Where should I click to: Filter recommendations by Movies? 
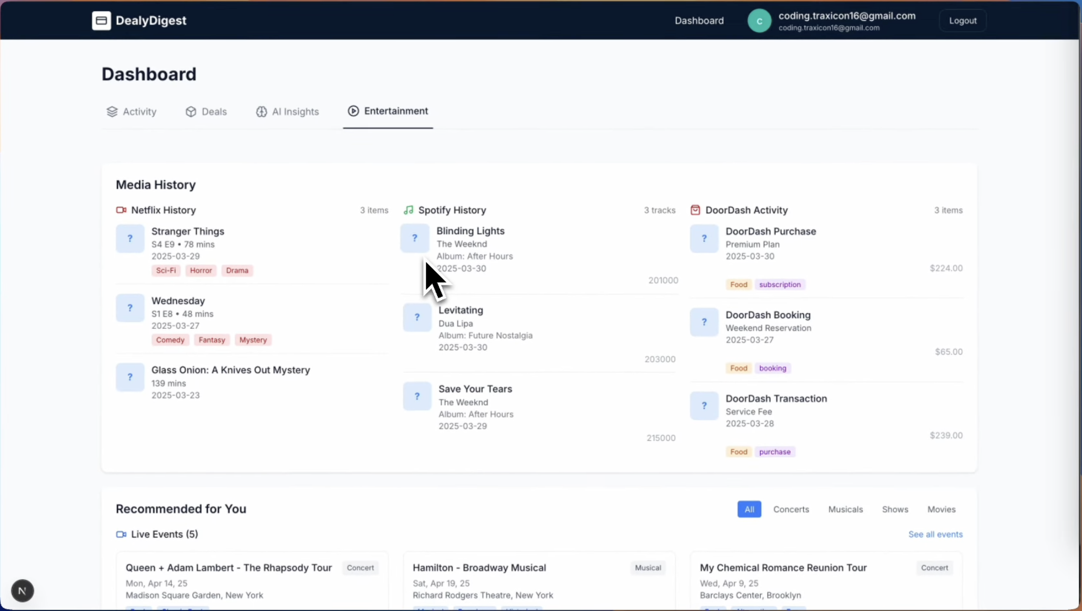click(941, 509)
